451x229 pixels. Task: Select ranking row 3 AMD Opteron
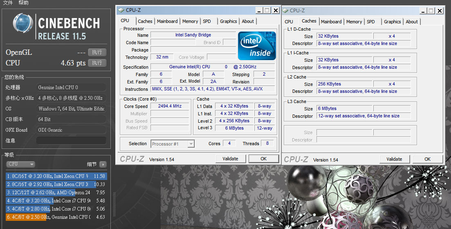pyautogui.click(x=56, y=193)
